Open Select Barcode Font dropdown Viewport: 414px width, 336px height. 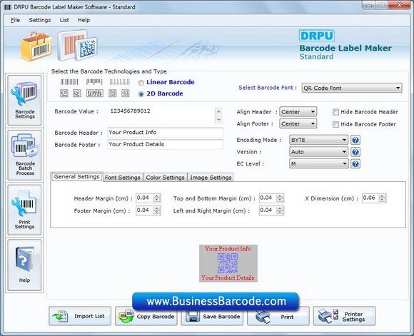coord(352,88)
